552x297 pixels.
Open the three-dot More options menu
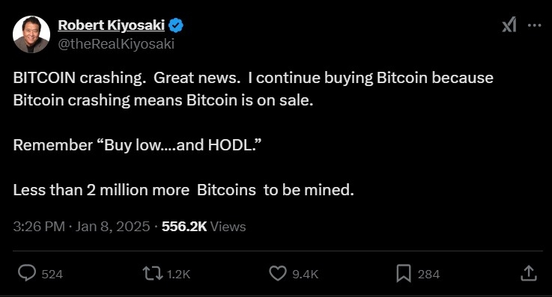click(x=534, y=25)
